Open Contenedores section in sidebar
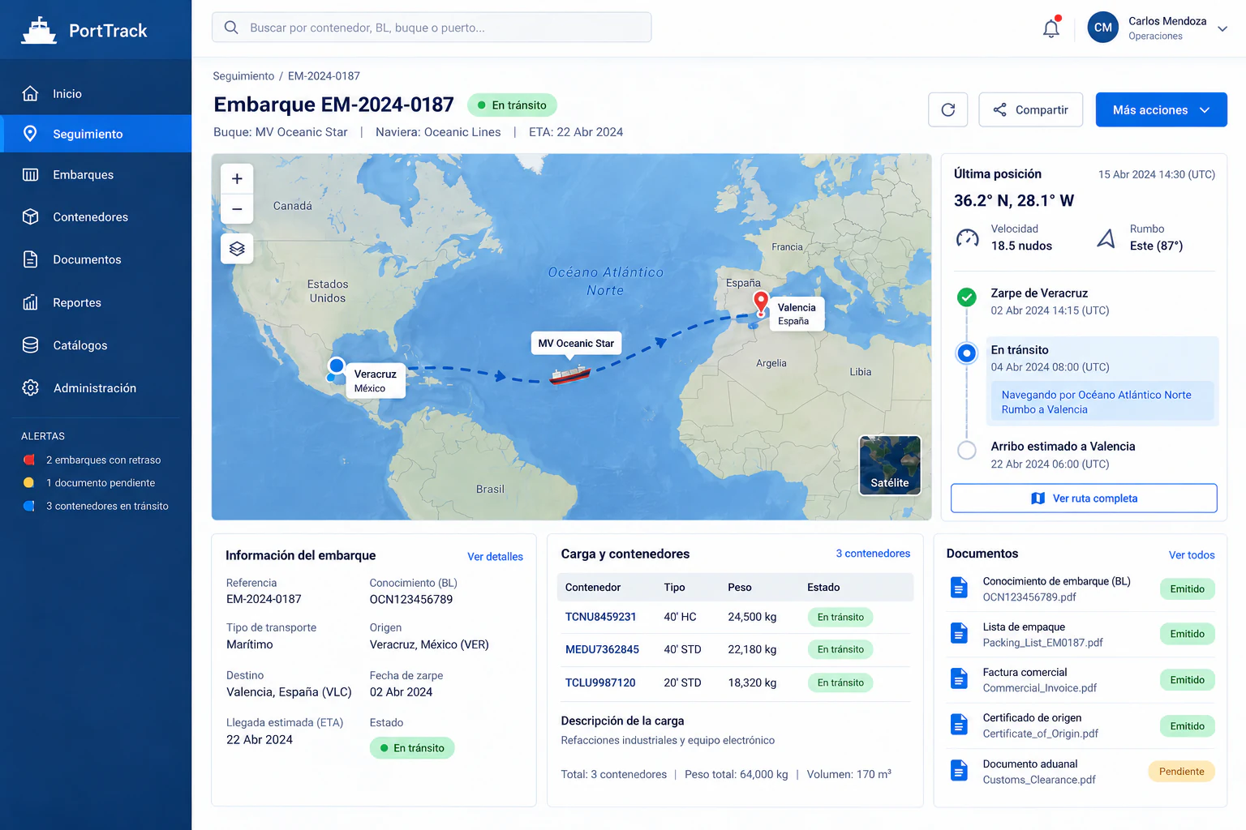The width and height of the screenshot is (1246, 830). 96,217
